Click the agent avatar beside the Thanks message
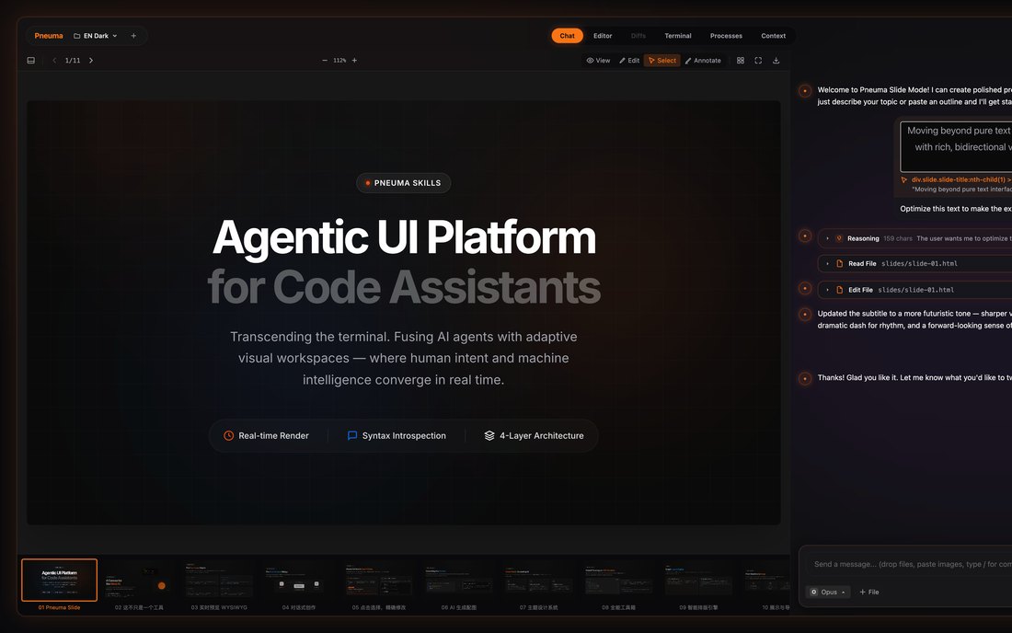 [x=805, y=378]
